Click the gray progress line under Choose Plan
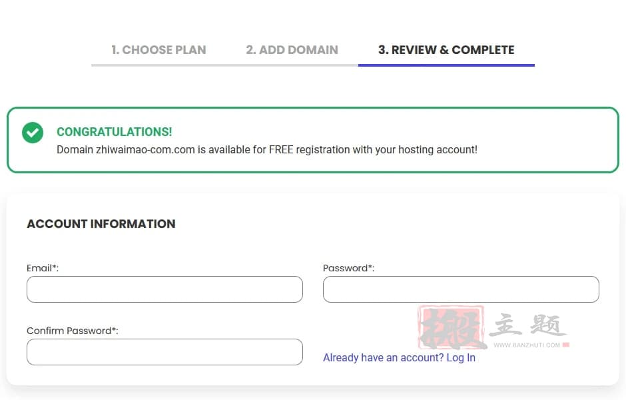The height and width of the screenshot is (400, 626). pyautogui.click(x=158, y=65)
